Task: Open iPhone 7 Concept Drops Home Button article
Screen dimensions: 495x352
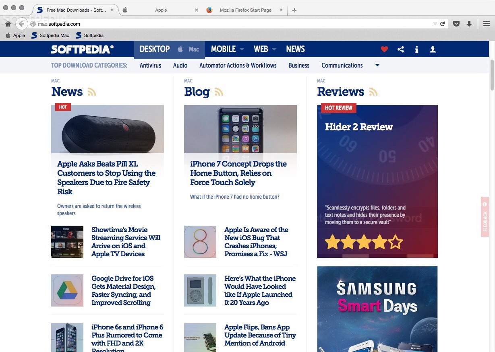Action: tap(238, 173)
